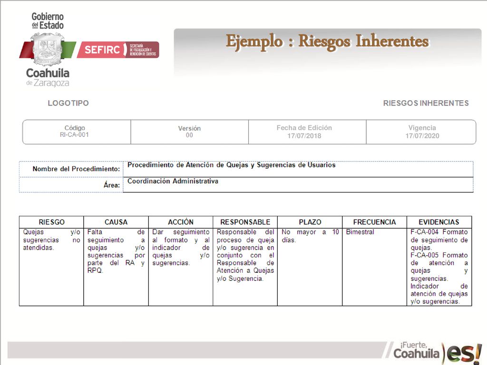This screenshot has width=487, height=365.
Task: Click the CAUSA column header
Action: (x=116, y=222)
